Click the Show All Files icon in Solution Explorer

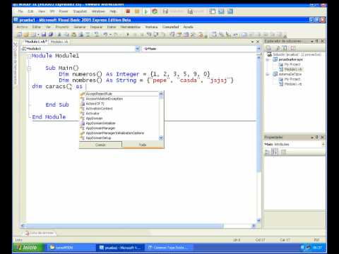278,48
